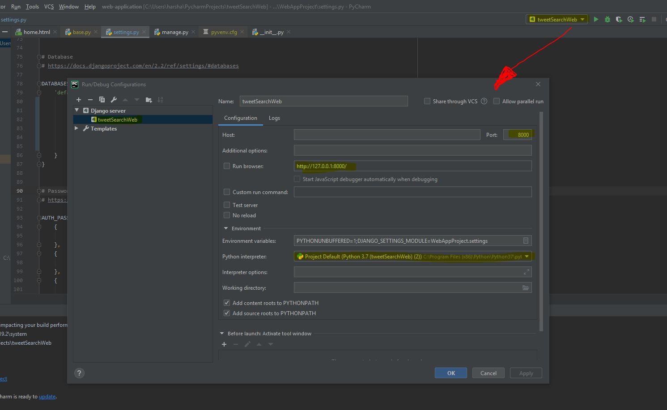The height and width of the screenshot is (410, 667).
Task: Open the pyvenv.cfg editor tab
Action: pyautogui.click(x=224, y=32)
